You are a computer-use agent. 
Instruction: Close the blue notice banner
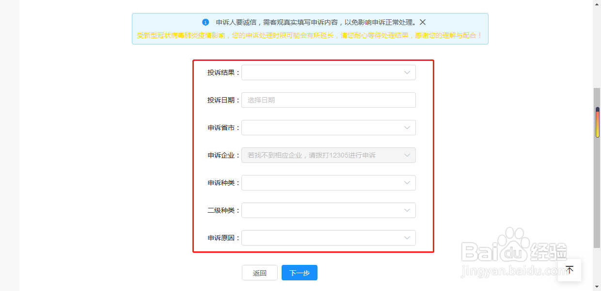[423, 22]
